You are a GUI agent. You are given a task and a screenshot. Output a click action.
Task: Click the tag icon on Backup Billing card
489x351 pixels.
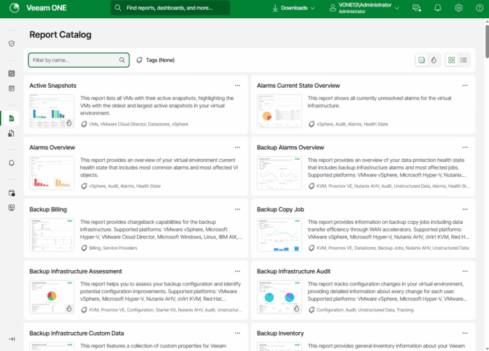click(x=84, y=248)
